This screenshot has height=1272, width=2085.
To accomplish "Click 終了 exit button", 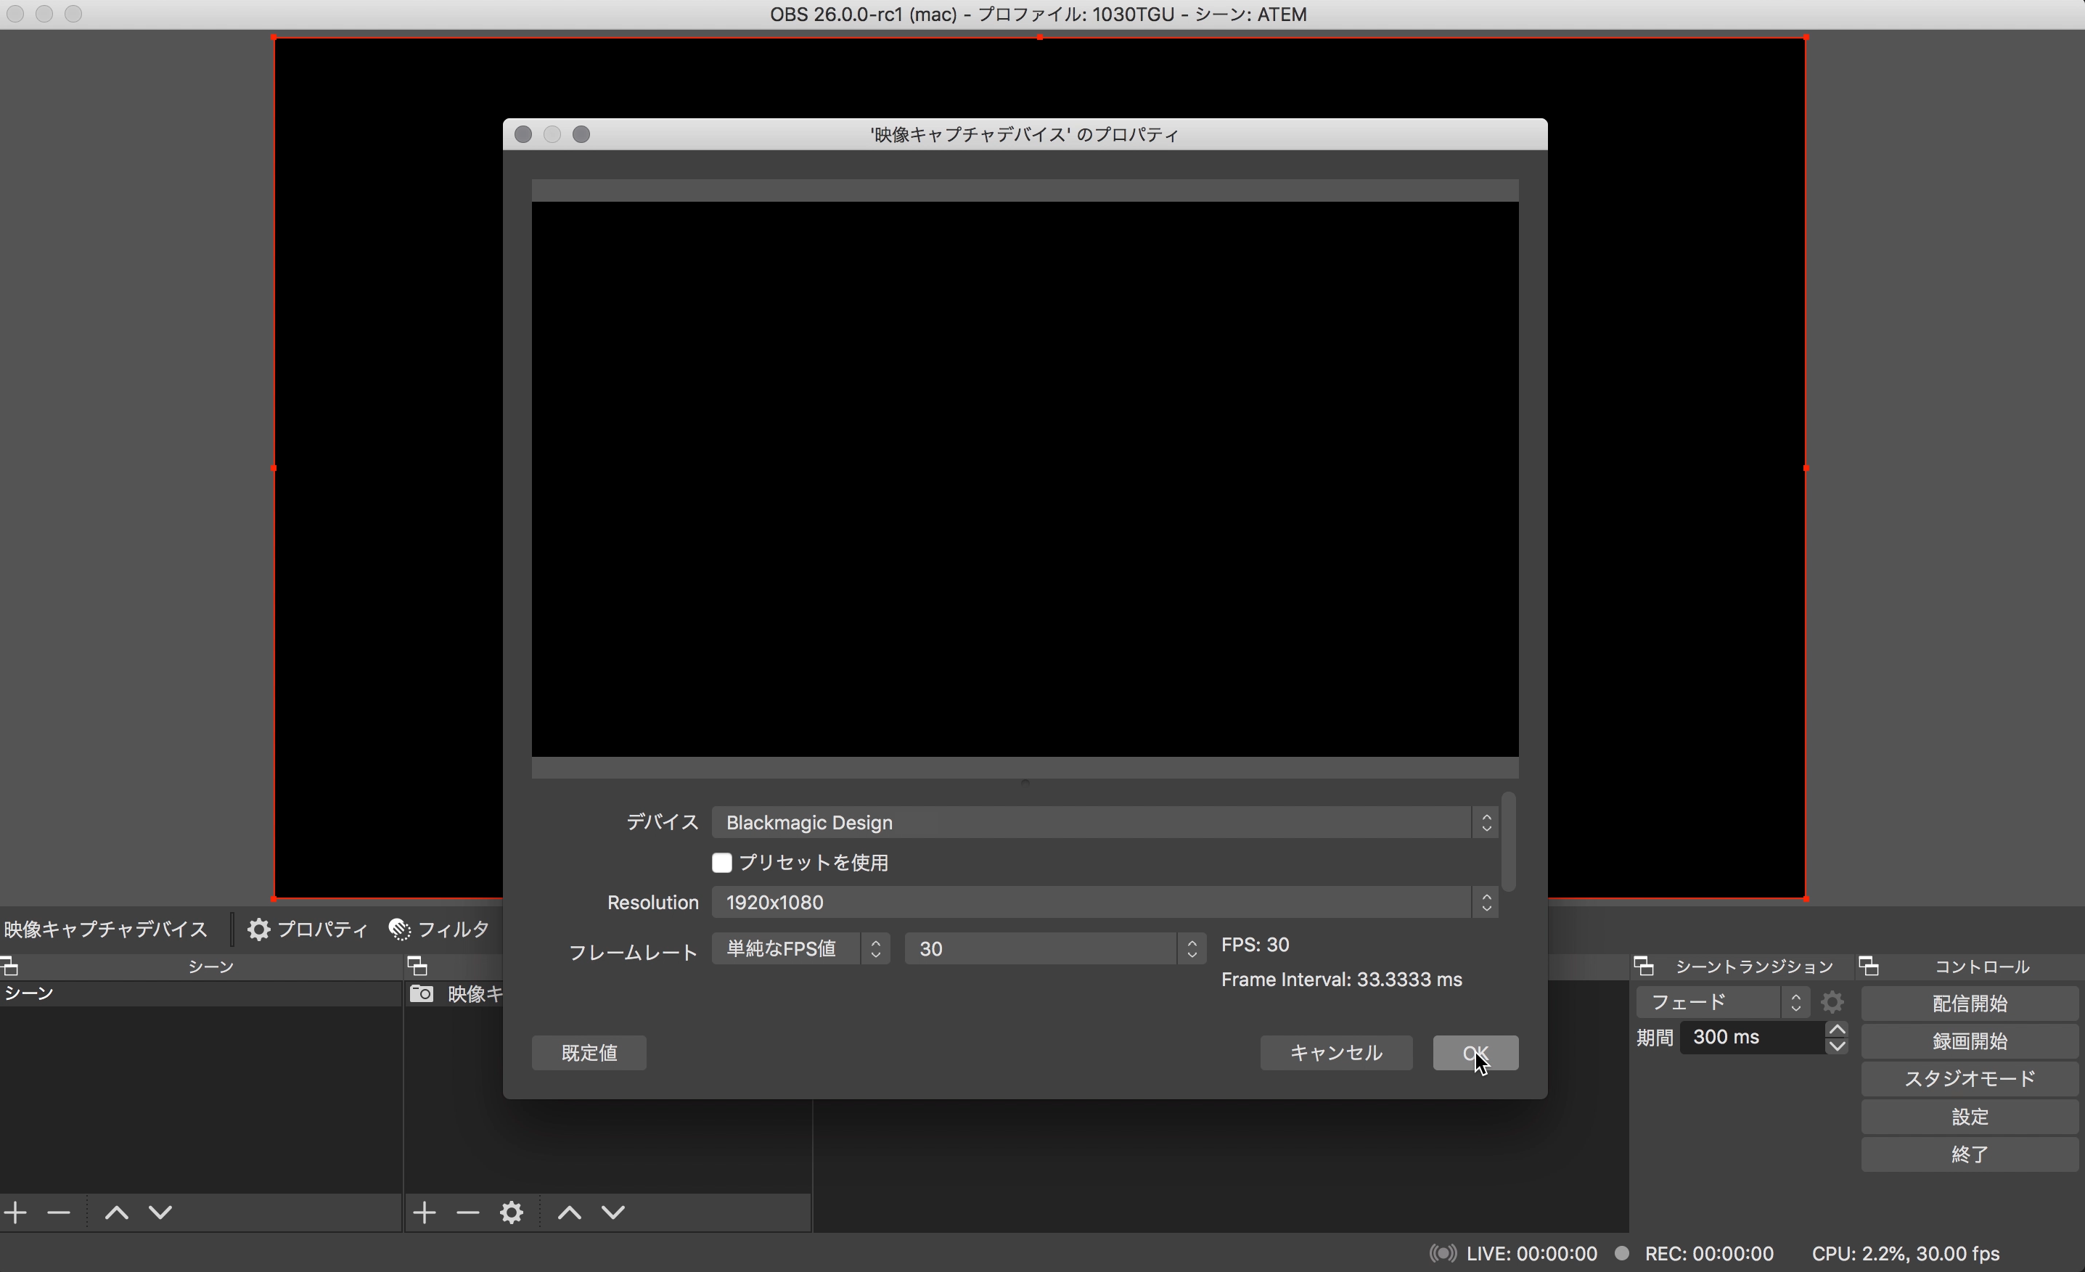I will coord(1970,1154).
